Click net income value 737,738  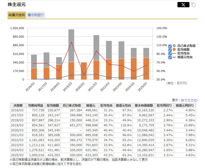38,110
